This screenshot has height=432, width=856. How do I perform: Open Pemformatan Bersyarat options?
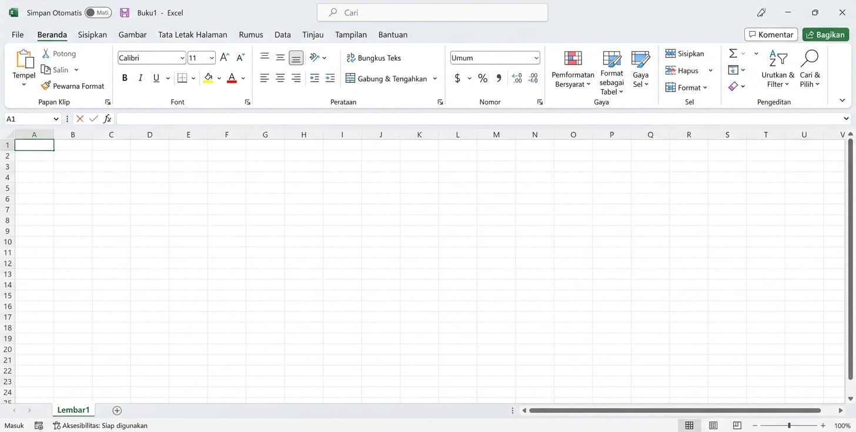coord(573,69)
